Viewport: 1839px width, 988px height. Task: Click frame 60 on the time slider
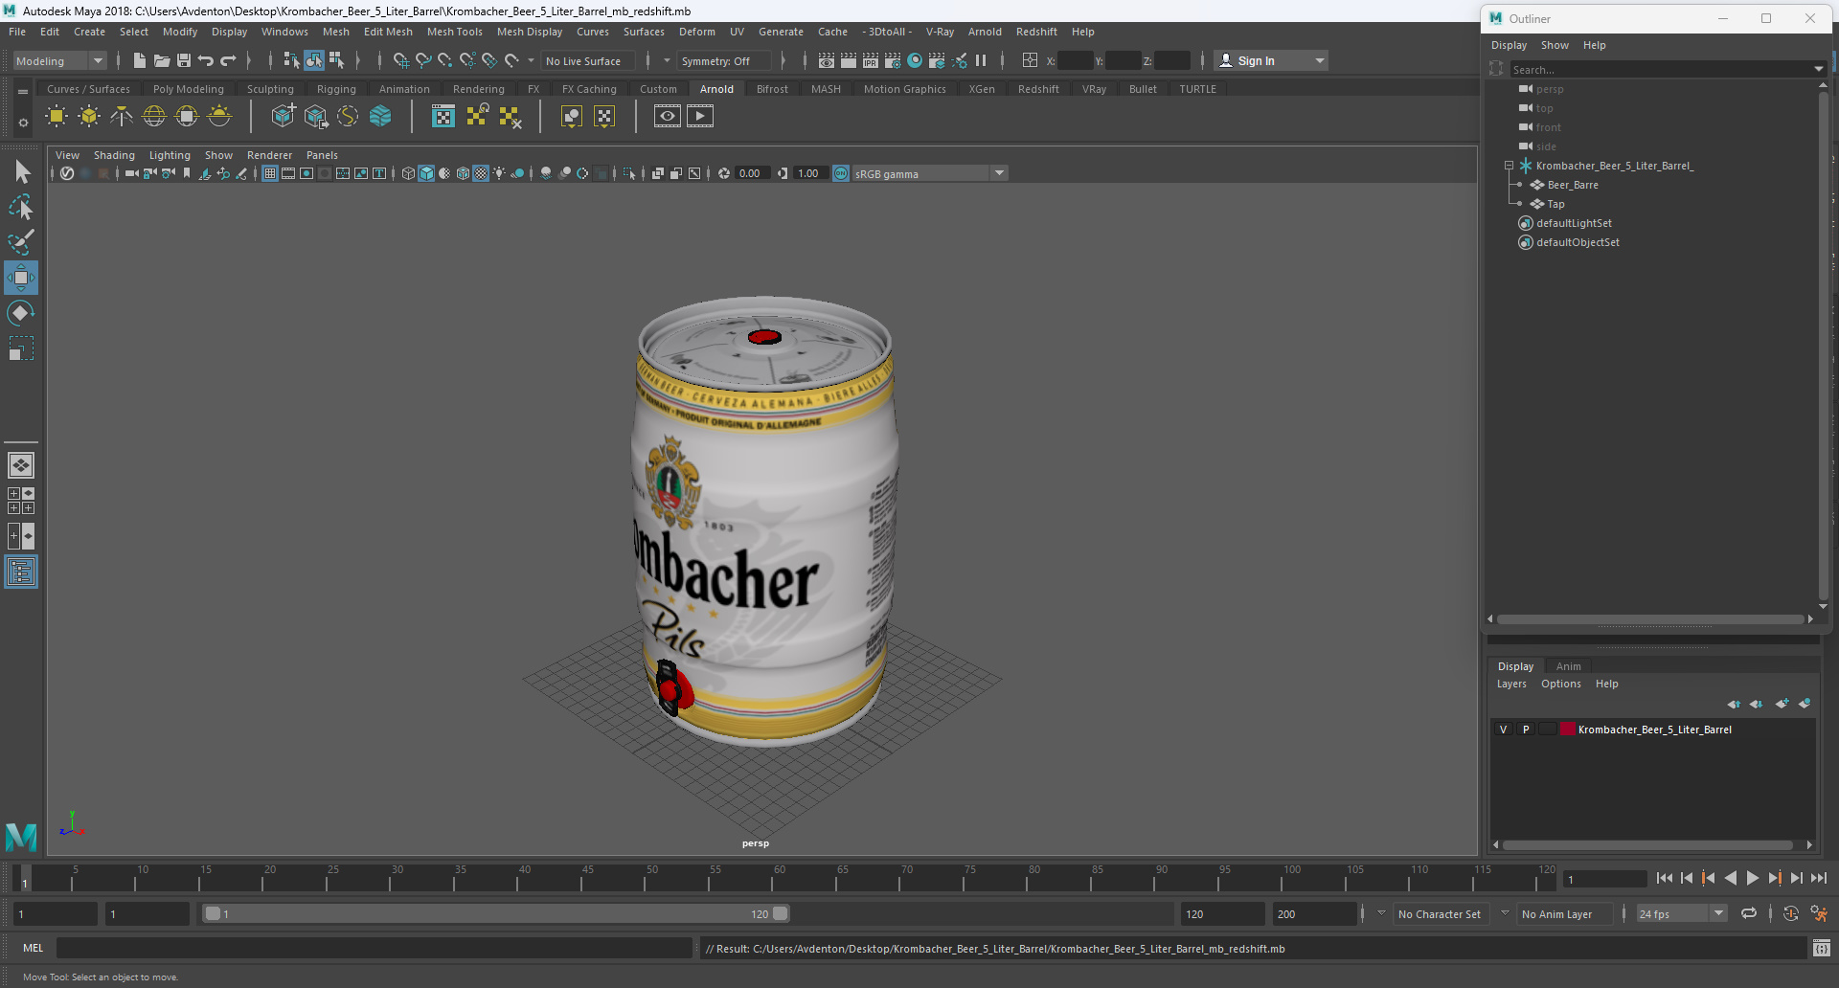pyautogui.click(x=779, y=877)
